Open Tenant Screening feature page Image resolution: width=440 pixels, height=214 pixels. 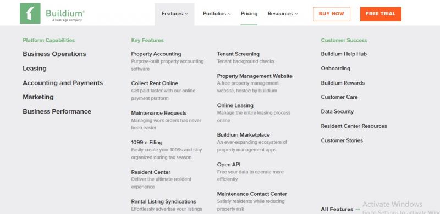click(x=238, y=54)
